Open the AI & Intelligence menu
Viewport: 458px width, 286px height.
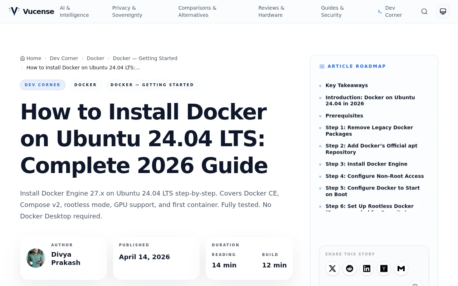click(74, 11)
